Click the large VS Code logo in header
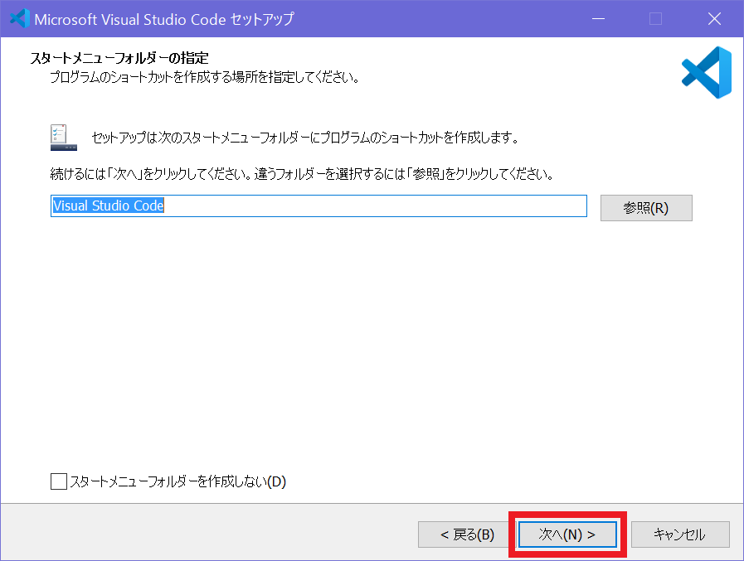744x561 pixels. [706, 73]
